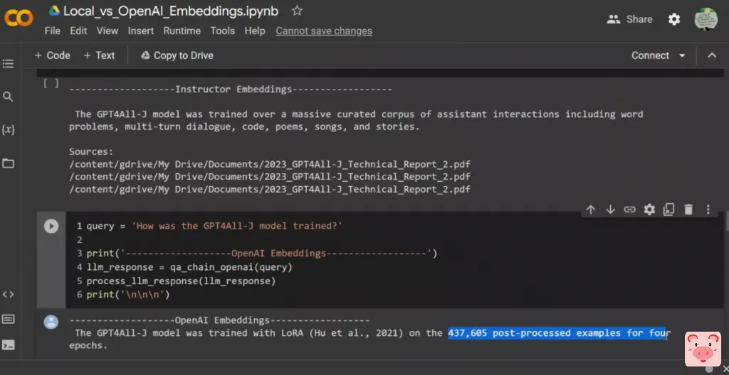Delete the selected cell using trash icon

click(x=688, y=210)
